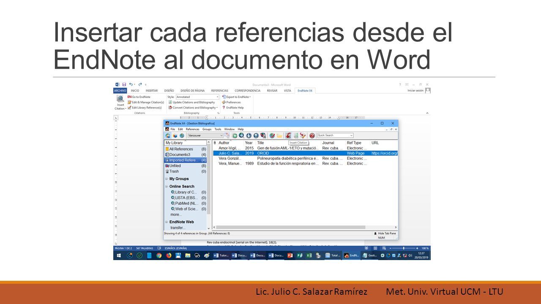The image size is (541, 304).
Task: Click the folder Open File icon in the EndNote toolbar
Action: [x=279, y=136]
